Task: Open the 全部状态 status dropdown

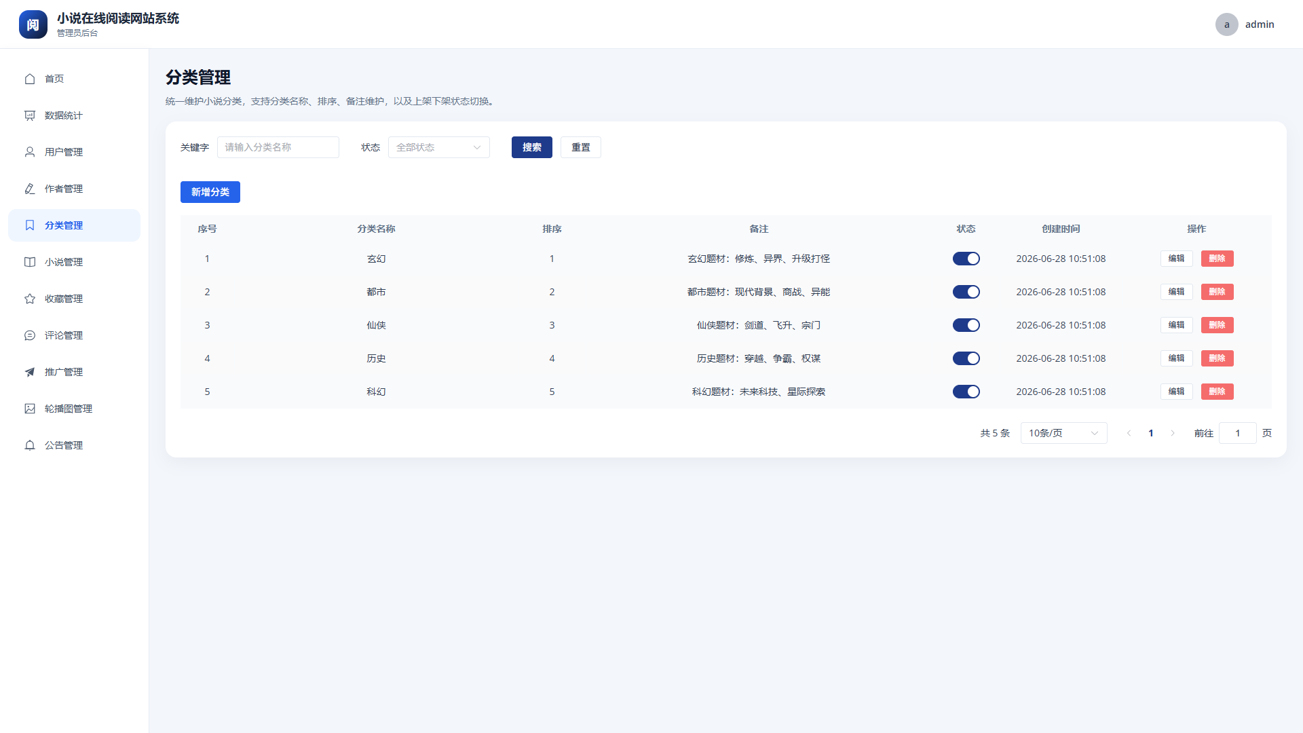Action: [x=438, y=147]
